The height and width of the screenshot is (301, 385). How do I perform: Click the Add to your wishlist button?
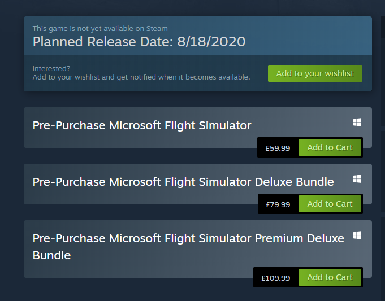(315, 73)
